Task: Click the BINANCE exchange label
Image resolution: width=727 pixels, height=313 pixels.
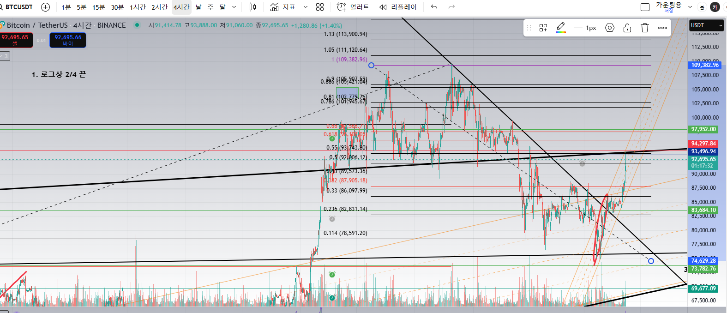Action: [111, 25]
